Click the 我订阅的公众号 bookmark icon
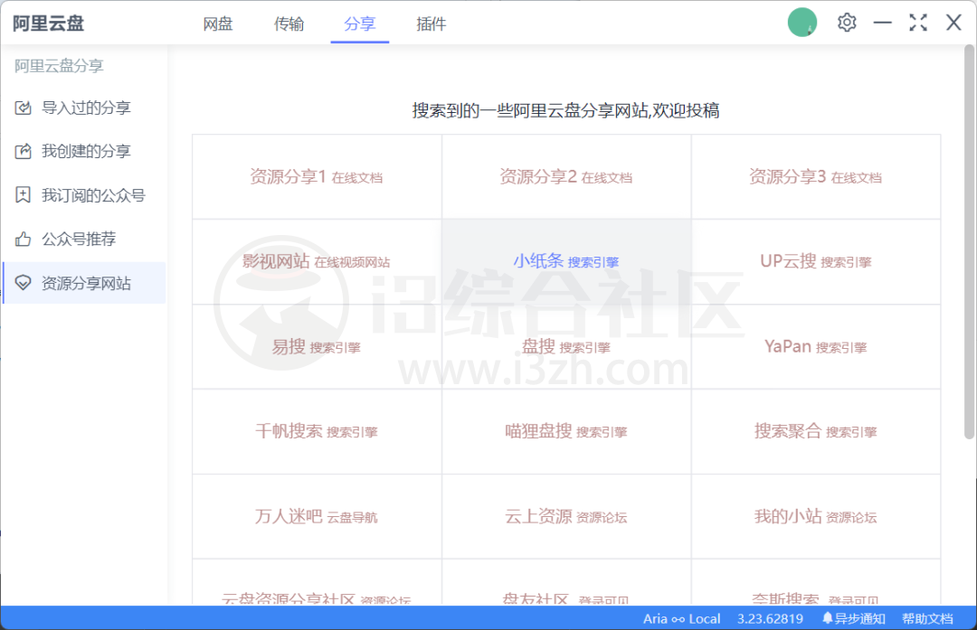 23,195
